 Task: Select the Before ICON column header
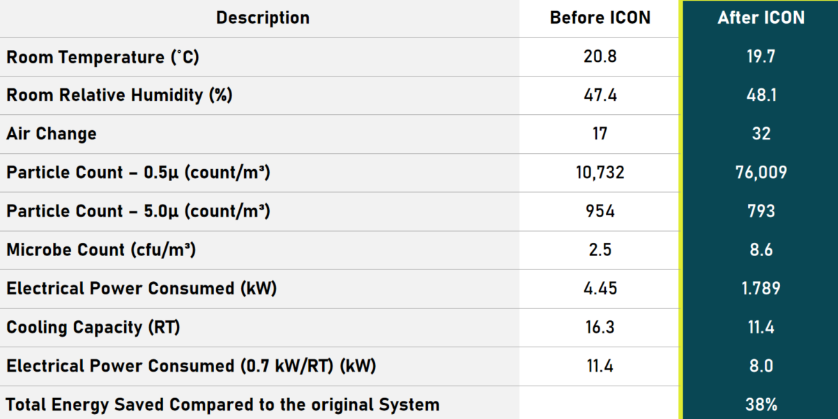(600, 18)
